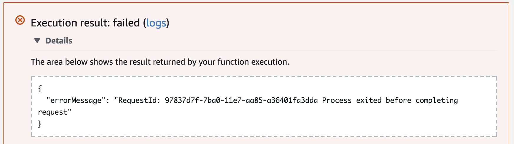Click the opening curly brace in the output

point(40,88)
